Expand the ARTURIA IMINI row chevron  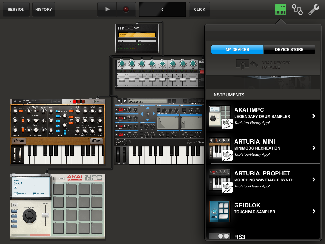(314, 148)
